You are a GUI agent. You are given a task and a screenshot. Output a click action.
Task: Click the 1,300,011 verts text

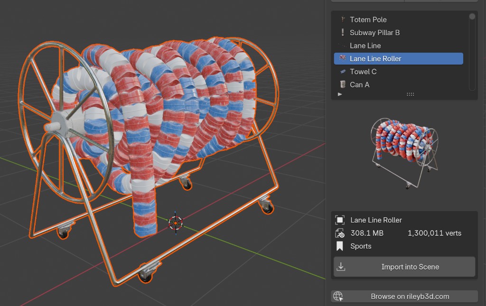click(434, 233)
